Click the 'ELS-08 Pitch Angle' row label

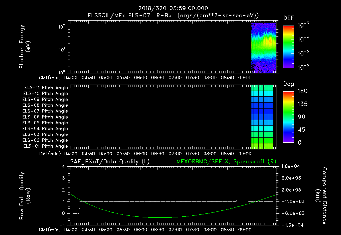(45, 105)
